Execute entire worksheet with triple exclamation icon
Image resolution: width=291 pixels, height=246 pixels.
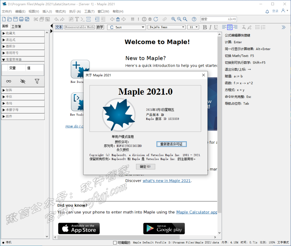coord(133,19)
